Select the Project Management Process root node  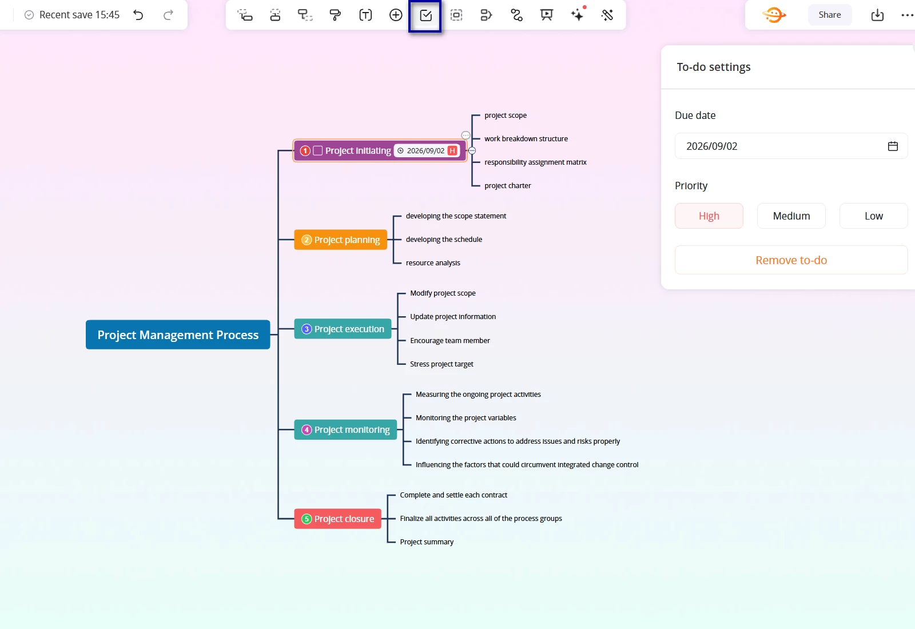click(x=178, y=335)
